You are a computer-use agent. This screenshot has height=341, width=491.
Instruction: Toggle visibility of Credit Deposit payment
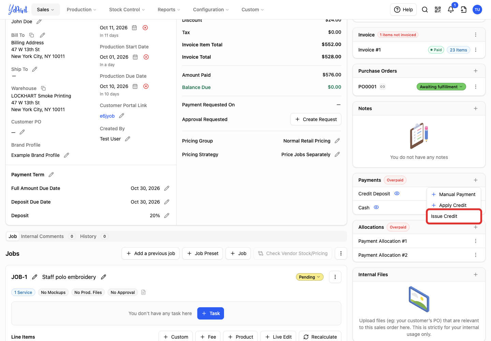397,193
